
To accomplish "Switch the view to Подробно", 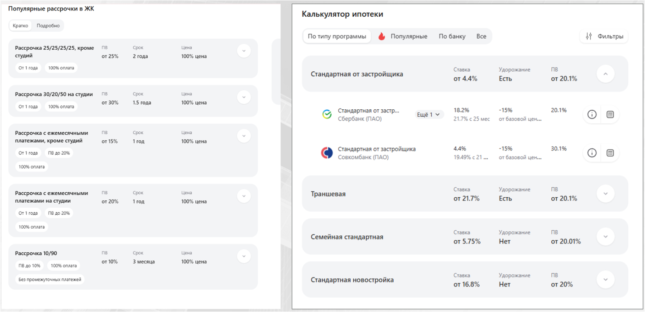I will 48,26.
